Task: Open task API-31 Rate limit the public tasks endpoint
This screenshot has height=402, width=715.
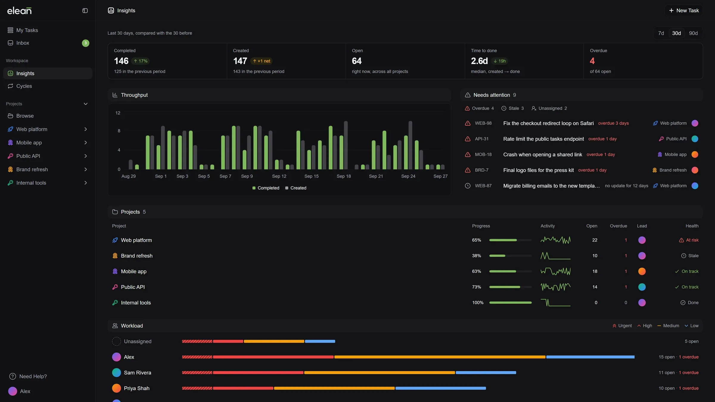Action: [x=582, y=139]
